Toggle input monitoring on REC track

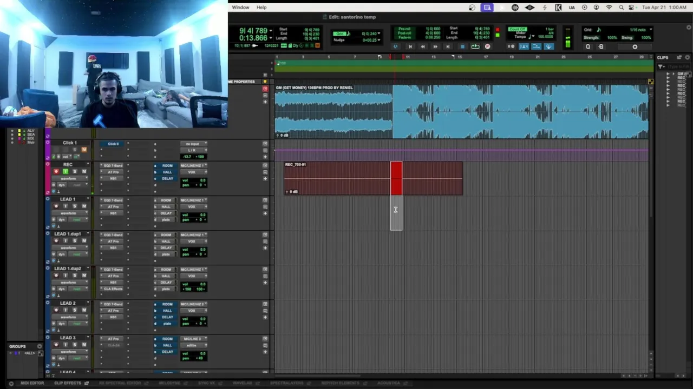66,172
